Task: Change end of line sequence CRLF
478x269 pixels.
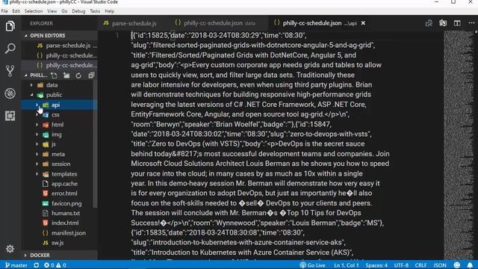Action: click(x=420, y=265)
